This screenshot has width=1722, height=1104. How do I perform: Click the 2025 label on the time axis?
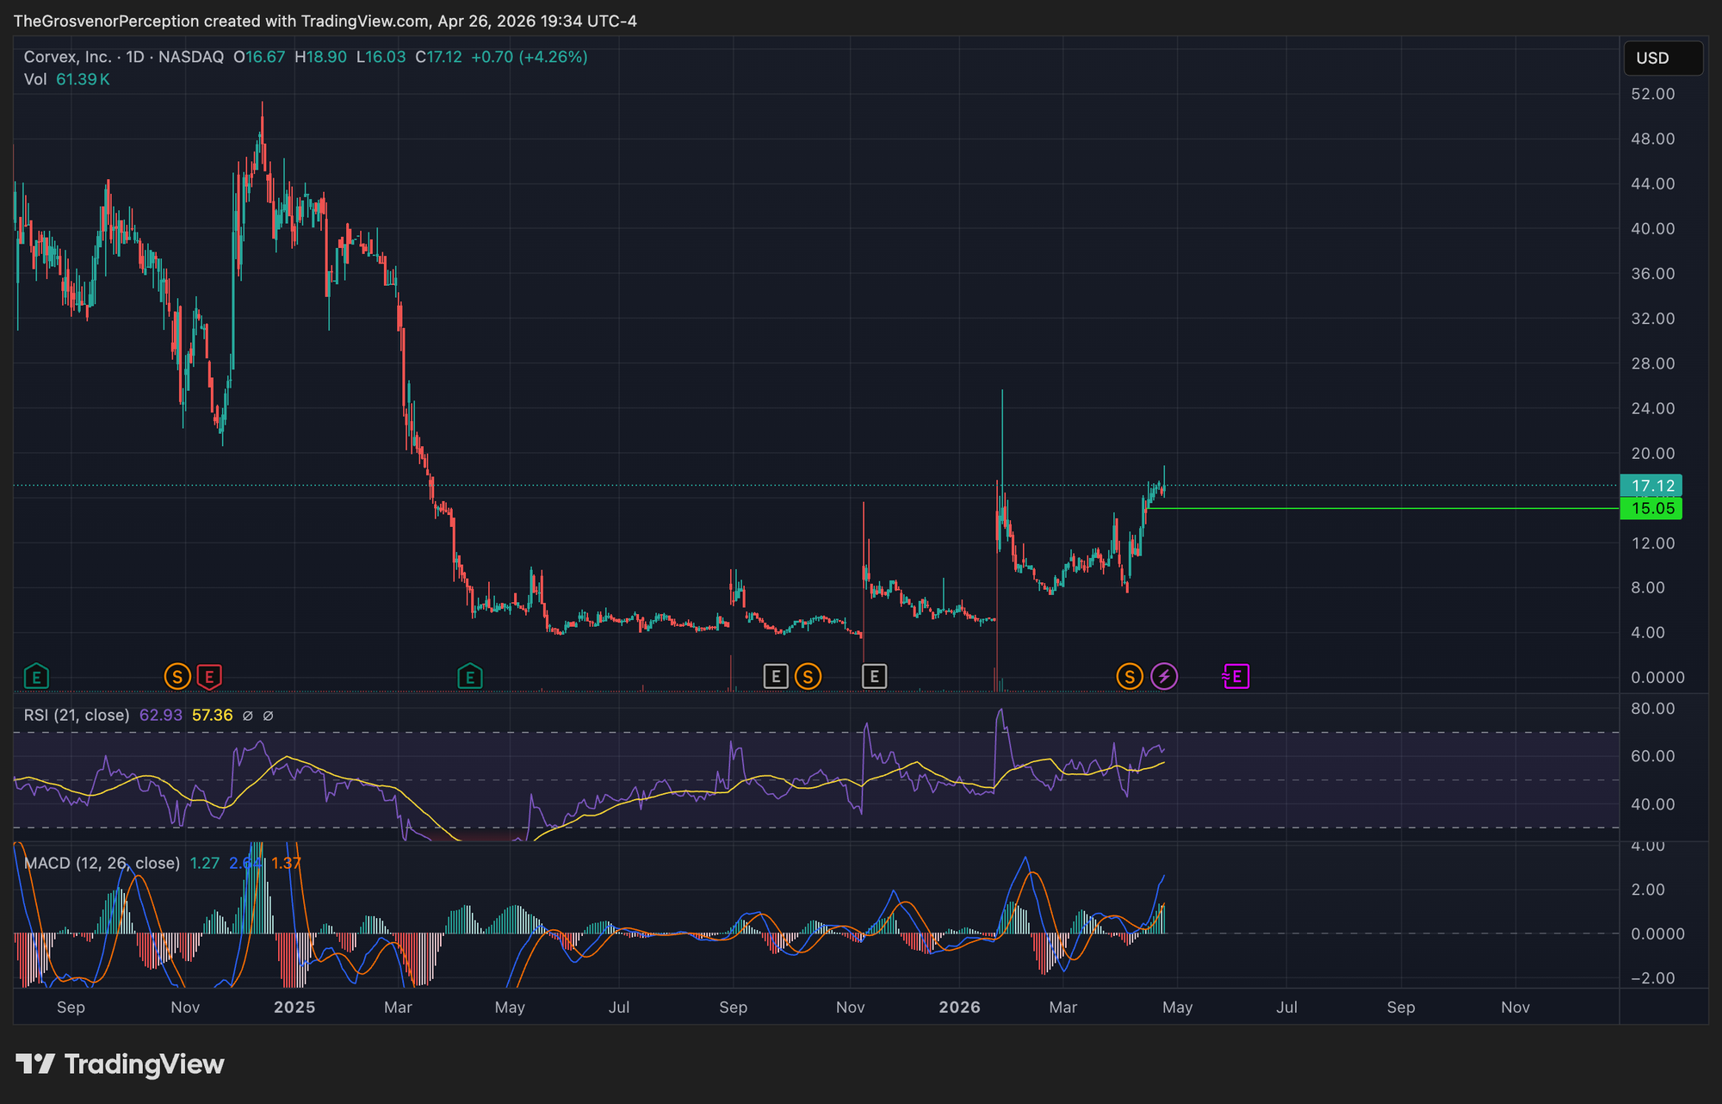[294, 1008]
